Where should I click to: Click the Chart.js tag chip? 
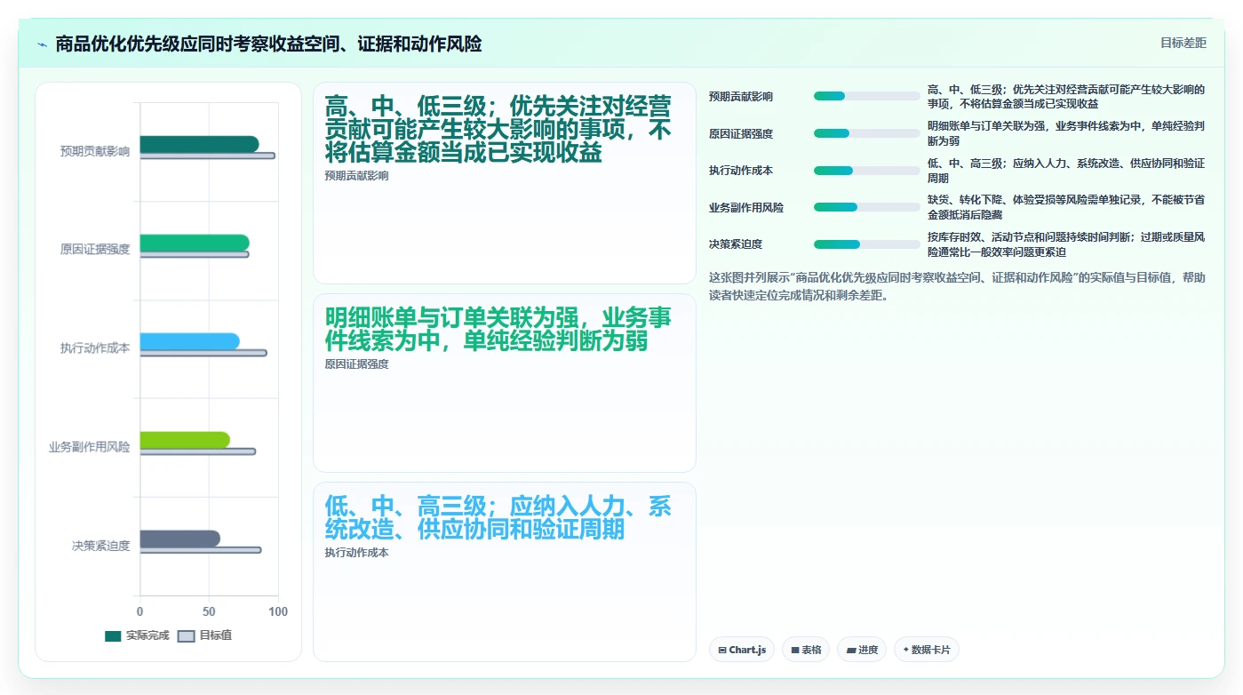point(742,650)
